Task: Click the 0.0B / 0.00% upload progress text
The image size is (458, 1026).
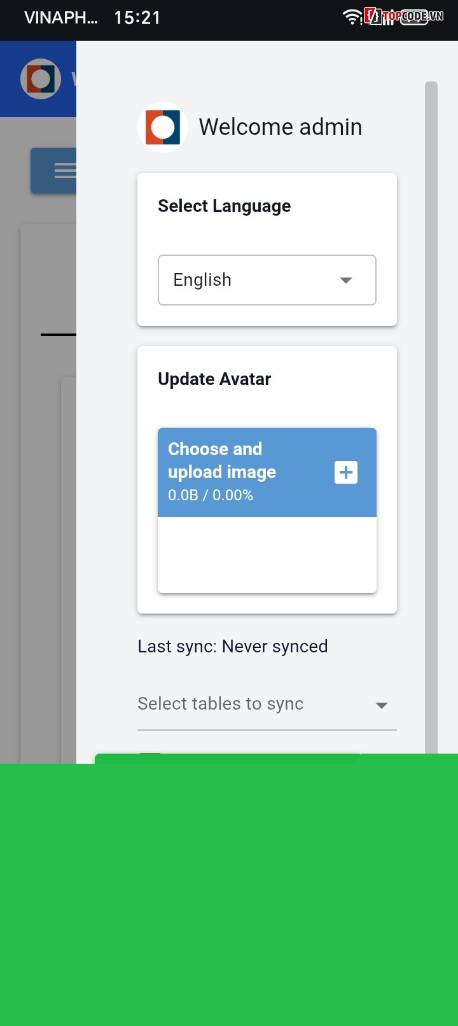Action: pos(211,495)
